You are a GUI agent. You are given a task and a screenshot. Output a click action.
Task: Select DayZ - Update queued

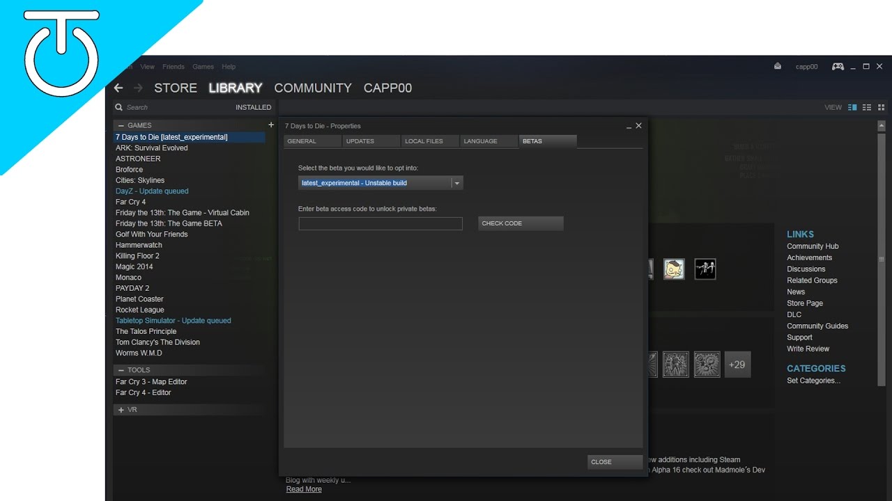[152, 191]
